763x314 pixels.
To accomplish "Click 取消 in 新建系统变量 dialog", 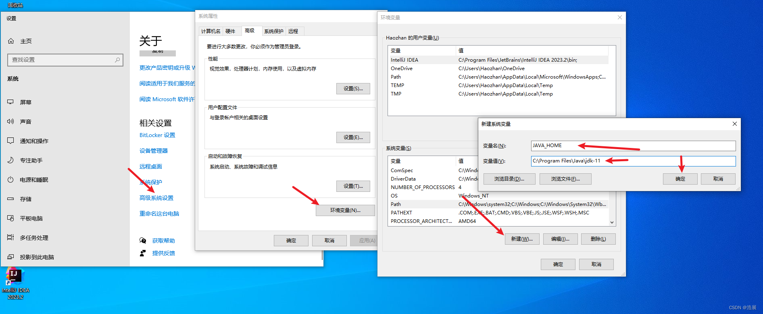I will click(x=718, y=179).
